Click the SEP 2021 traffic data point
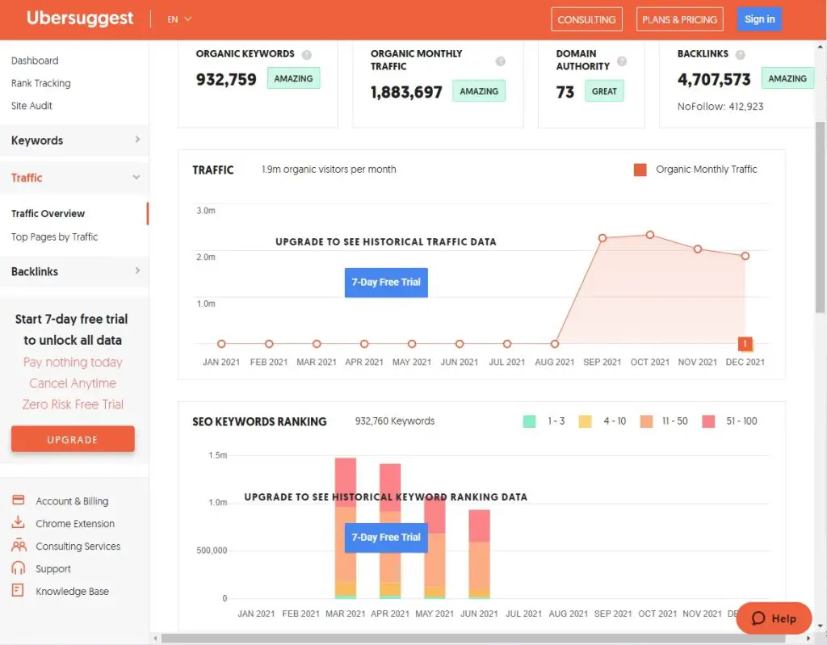The height and width of the screenshot is (645, 827). 602,238
